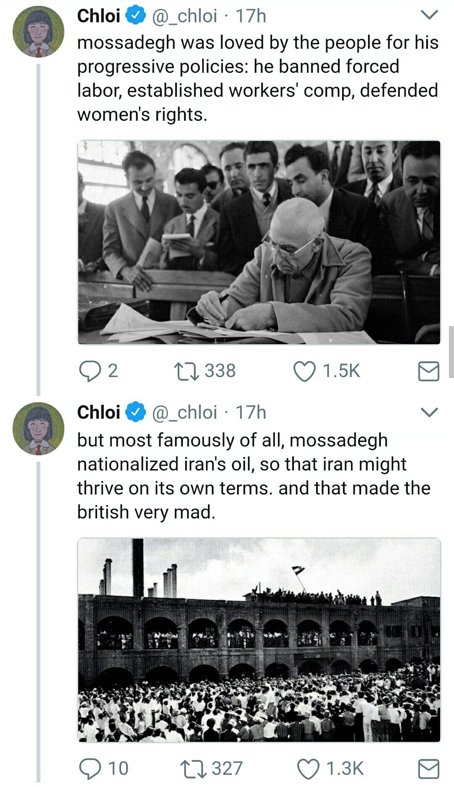Reply to the oil nationalization tweet
This screenshot has height=787, width=454.
(x=90, y=768)
